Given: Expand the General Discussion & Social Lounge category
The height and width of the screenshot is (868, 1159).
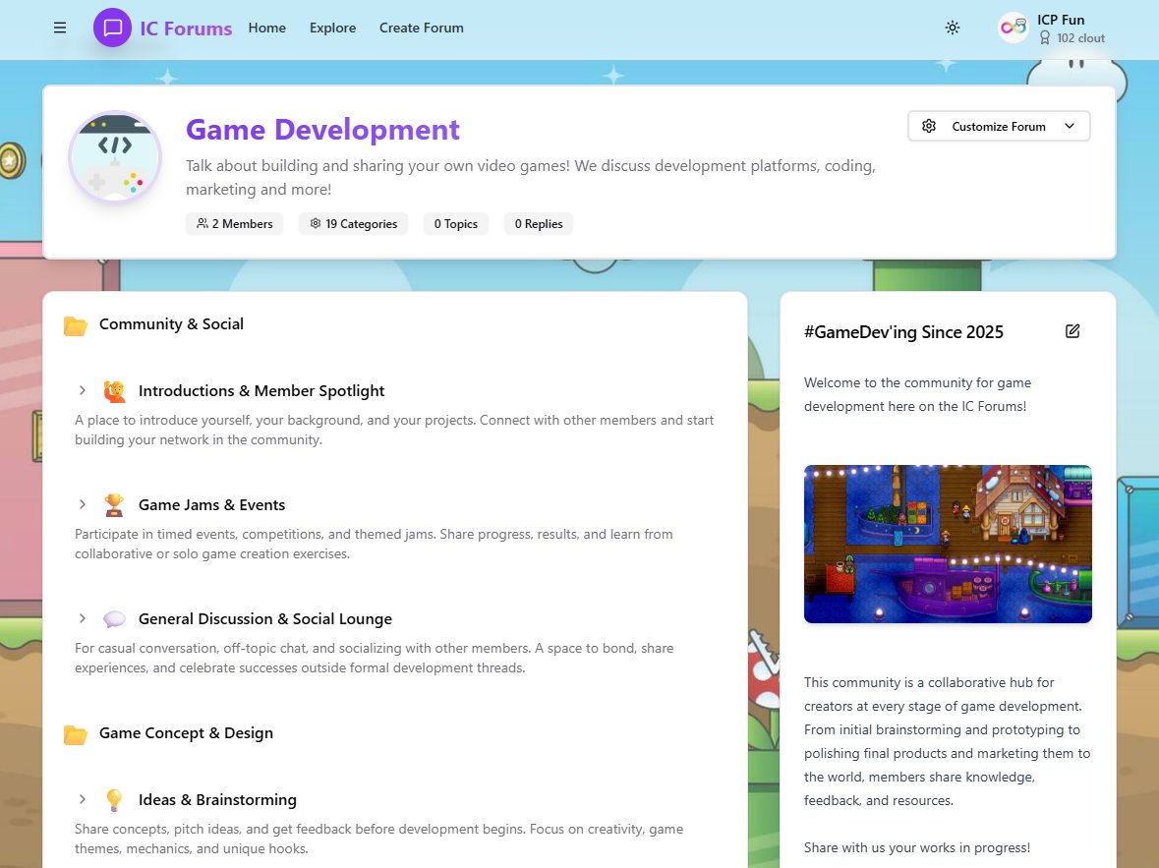Looking at the screenshot, I should 83,618.
